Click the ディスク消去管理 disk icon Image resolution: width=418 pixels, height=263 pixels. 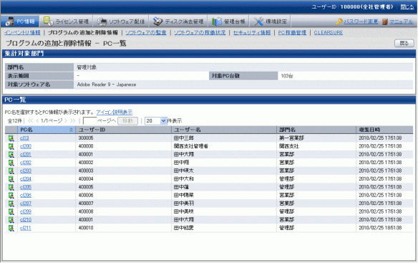[157, 21]
